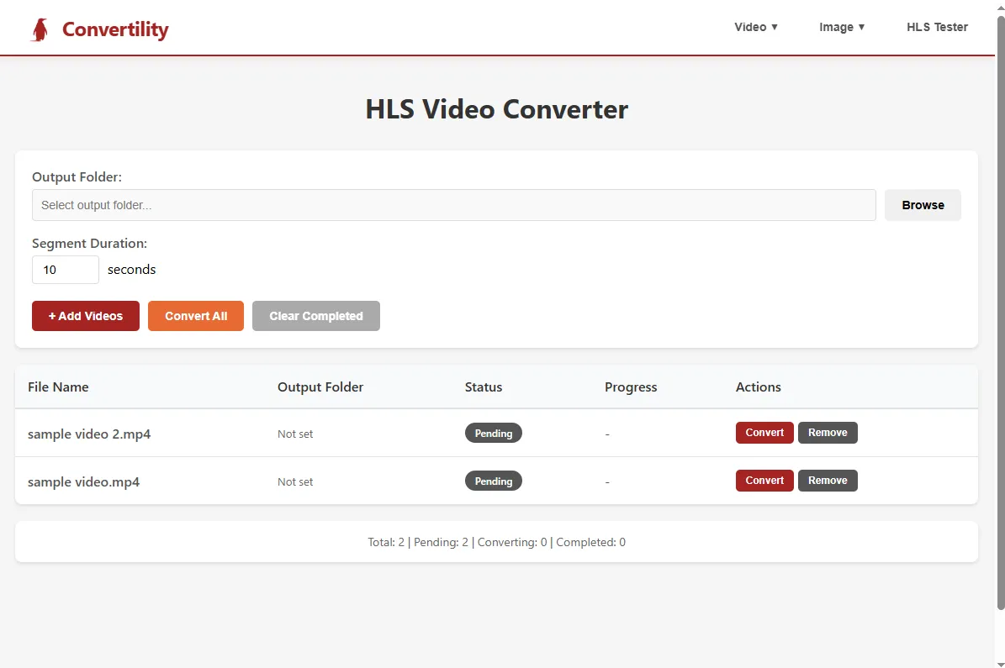Click the Pending badge for sample video 2.mp4

tap(493, 432)
